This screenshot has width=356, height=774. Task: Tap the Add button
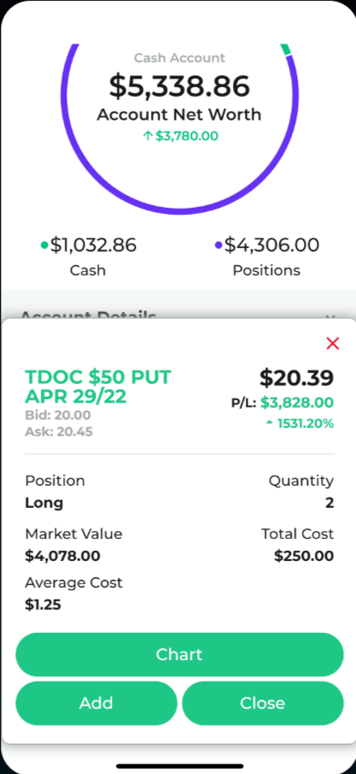(x=96, y=703)
